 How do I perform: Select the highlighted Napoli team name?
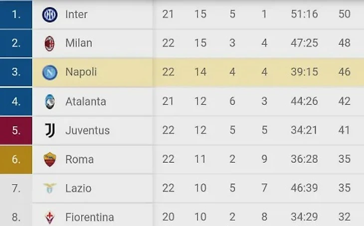coord(81,72)
